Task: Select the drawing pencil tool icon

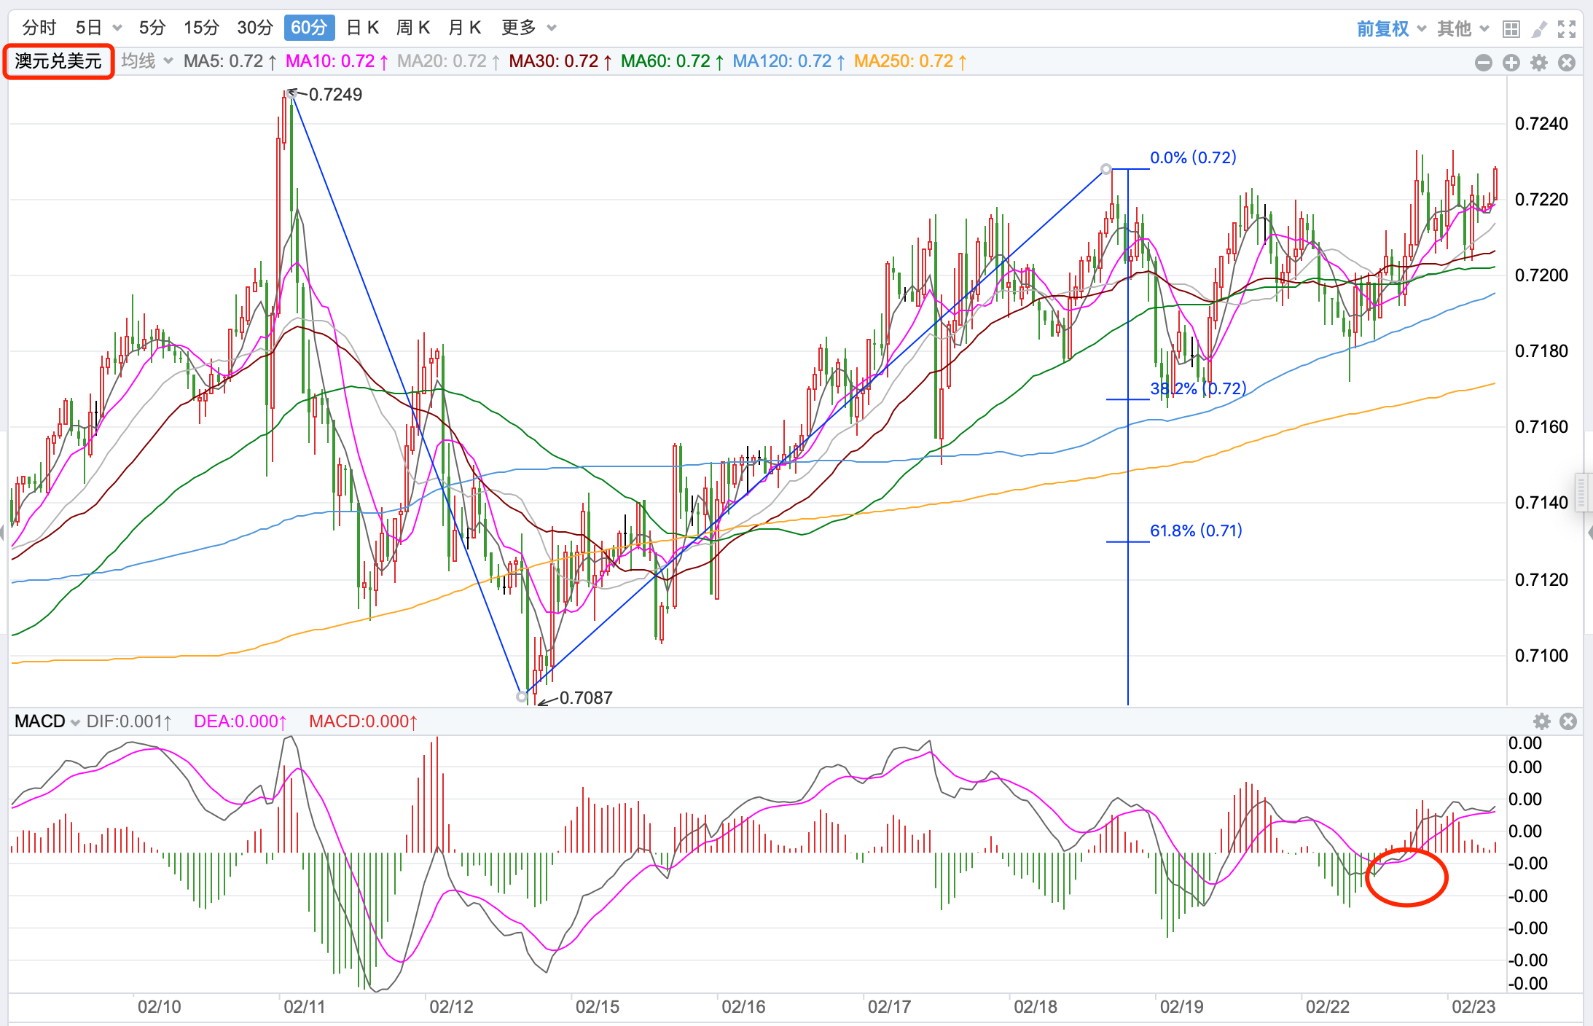Action: [x=1539, y=29]
